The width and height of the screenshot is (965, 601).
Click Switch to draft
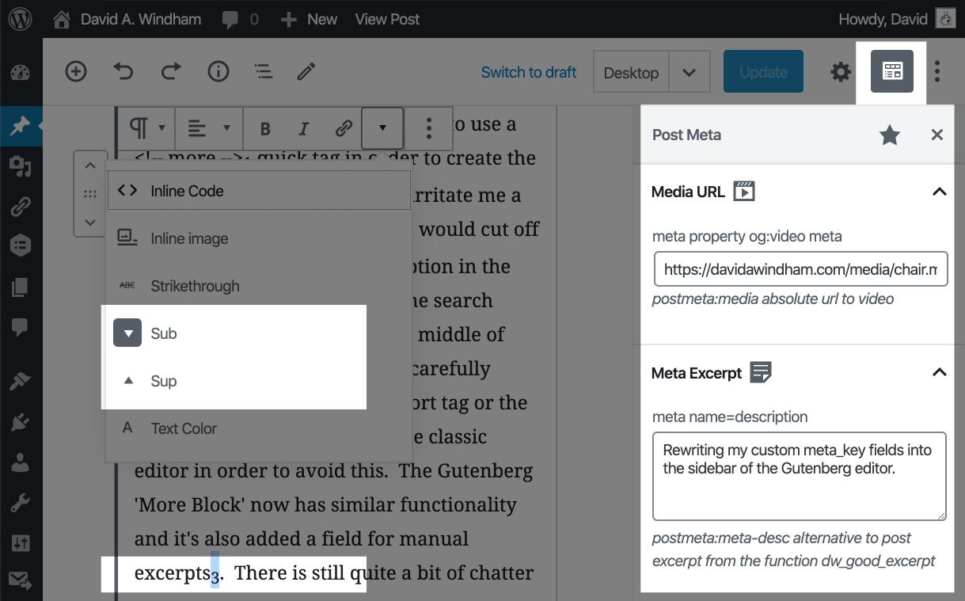[x=529, y=72]
